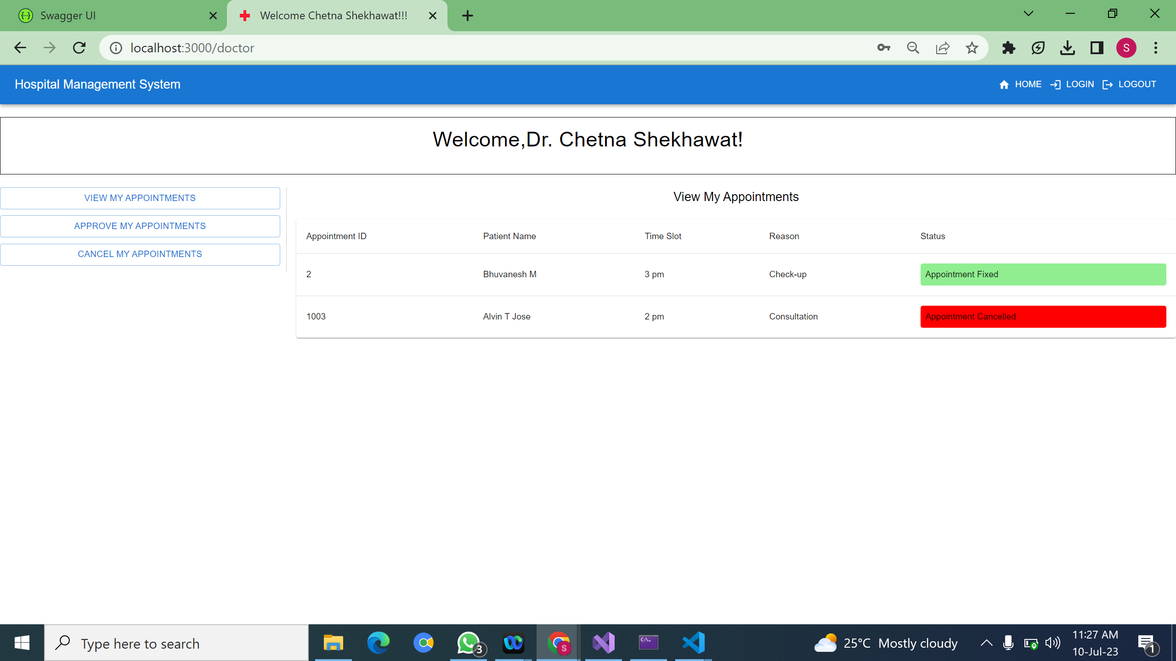Screen dimensions: 1176x661
Task: Open the Downloads icon in the toolbar
Action: pyautogui.click(x=1067, y=47)
